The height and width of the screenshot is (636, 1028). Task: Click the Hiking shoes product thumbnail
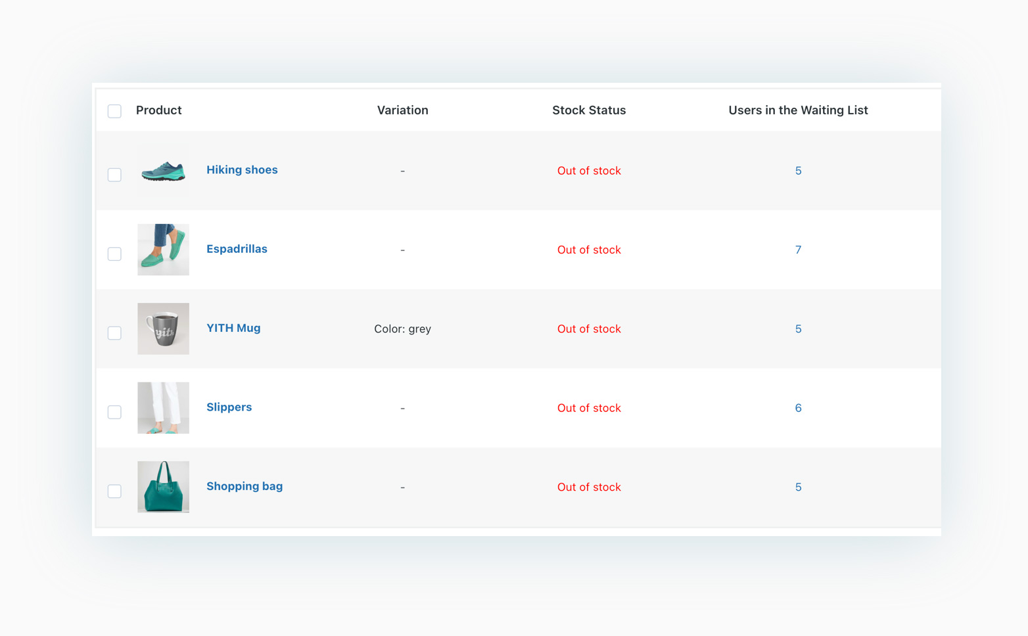pyautogui.click(x=163, y=171)
